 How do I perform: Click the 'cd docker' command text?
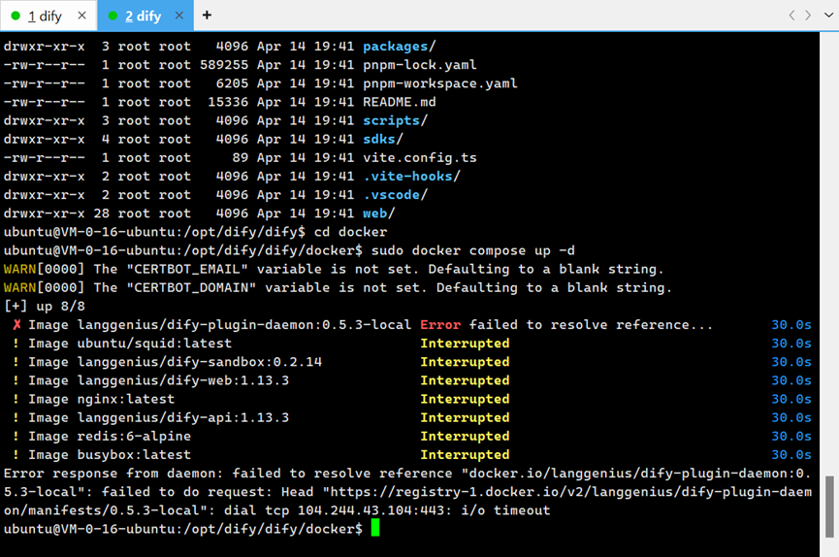tap(350, 233)
